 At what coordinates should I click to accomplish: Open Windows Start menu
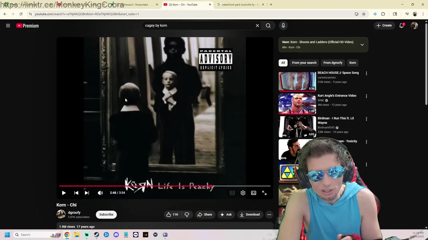point(7,235)
